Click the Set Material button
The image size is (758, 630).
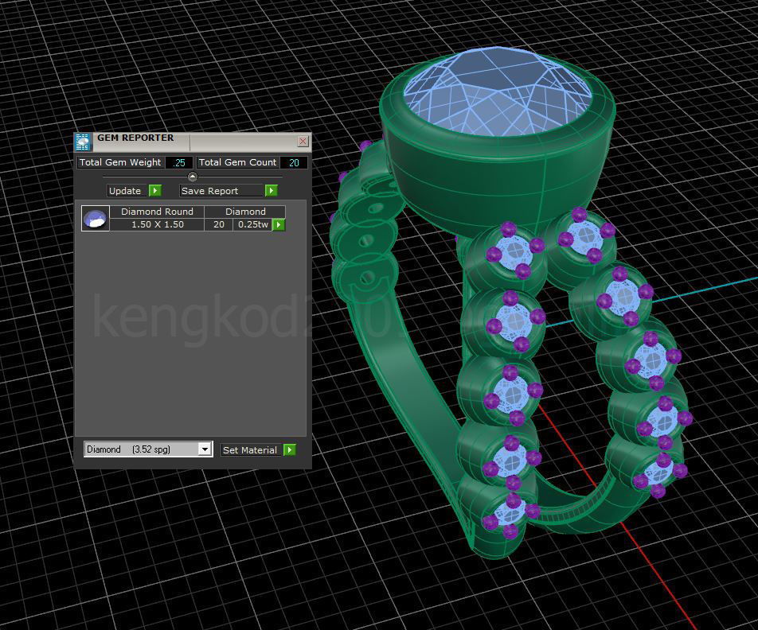[x=252, y=449]
